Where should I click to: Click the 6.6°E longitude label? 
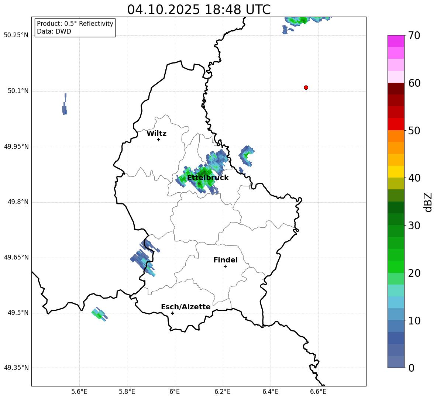(x=318, y=392)
